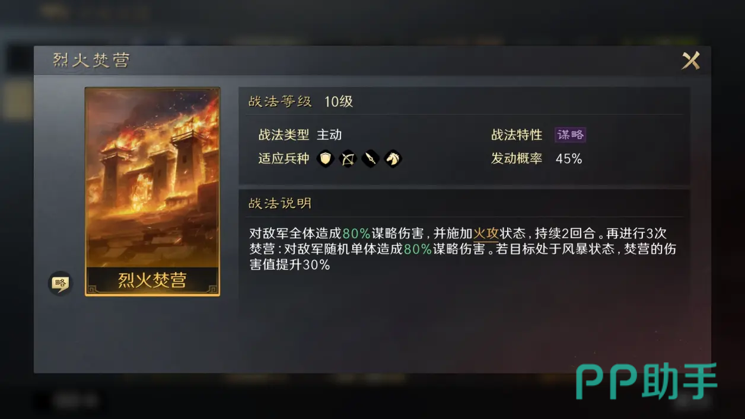Click the 适应兵种 label
The image size is (745, 419).
click(284, 159)
